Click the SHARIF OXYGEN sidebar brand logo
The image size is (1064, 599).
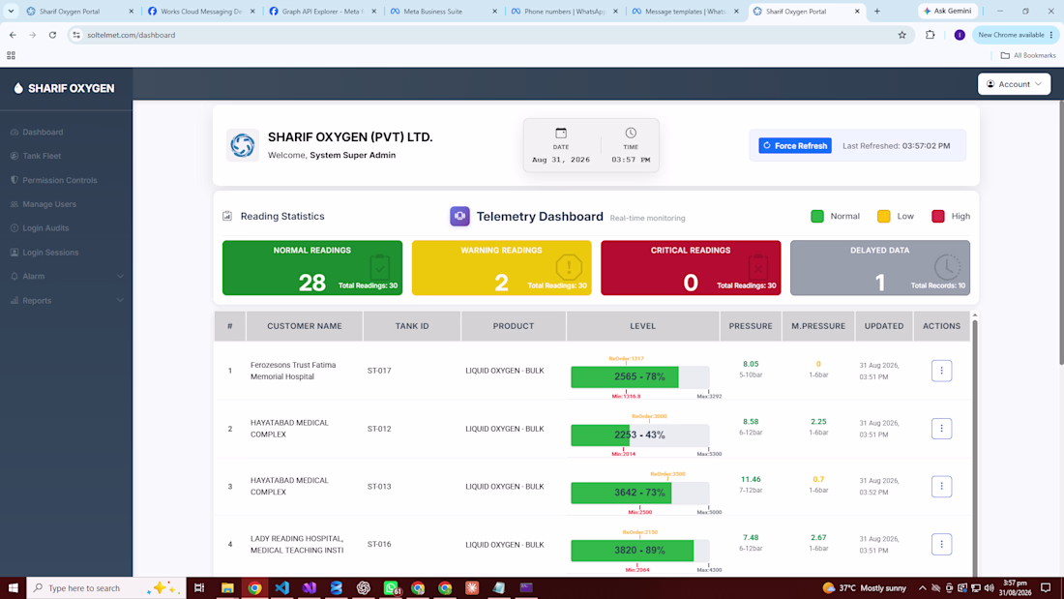(64, 88)
